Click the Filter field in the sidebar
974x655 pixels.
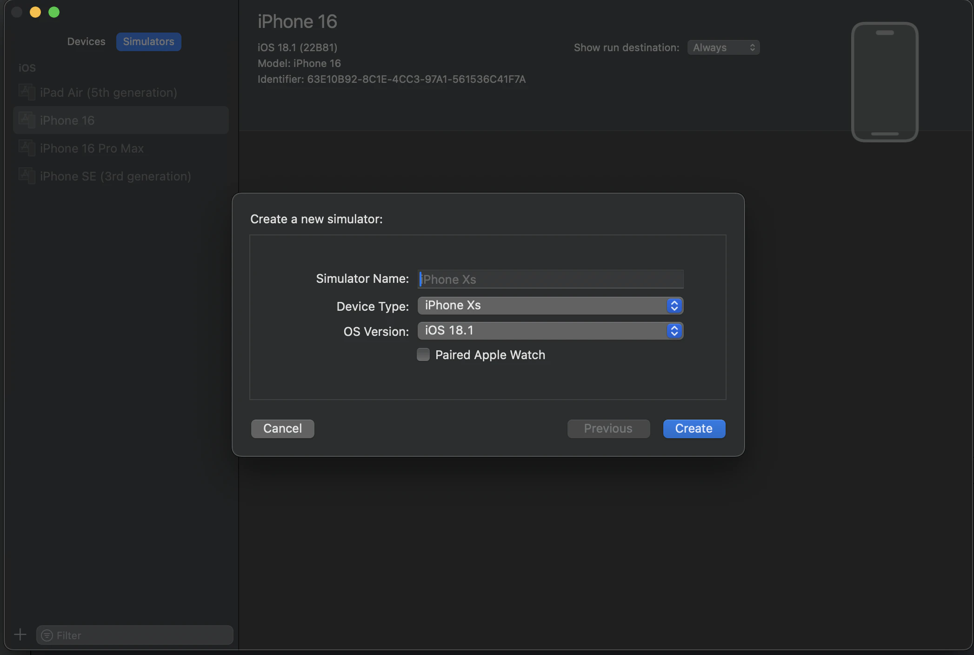pos(134,635)
